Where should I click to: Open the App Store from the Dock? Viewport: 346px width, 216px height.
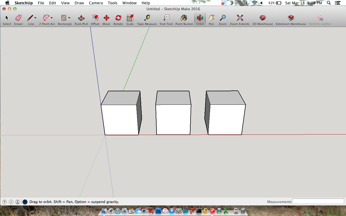point(172,211)
